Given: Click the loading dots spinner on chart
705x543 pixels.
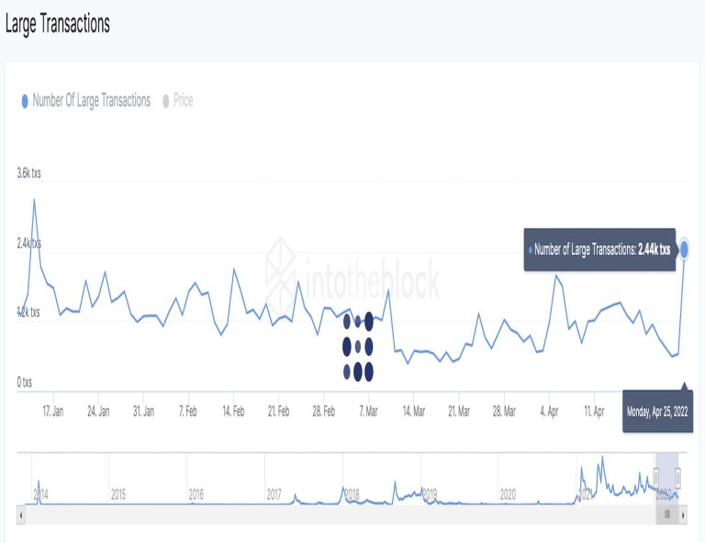Looking at the screenshot, I should click(x=358, y=347).
